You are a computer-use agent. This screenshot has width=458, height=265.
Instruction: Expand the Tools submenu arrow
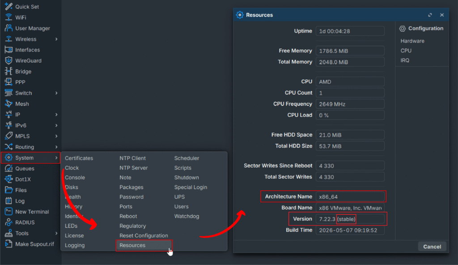click(56, 233)
